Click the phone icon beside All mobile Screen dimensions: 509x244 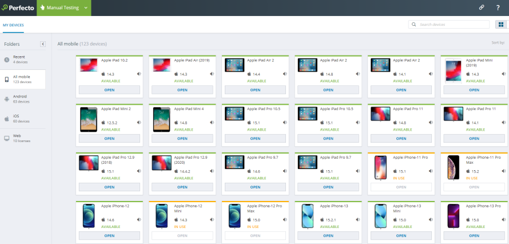[x=7, y=80]
